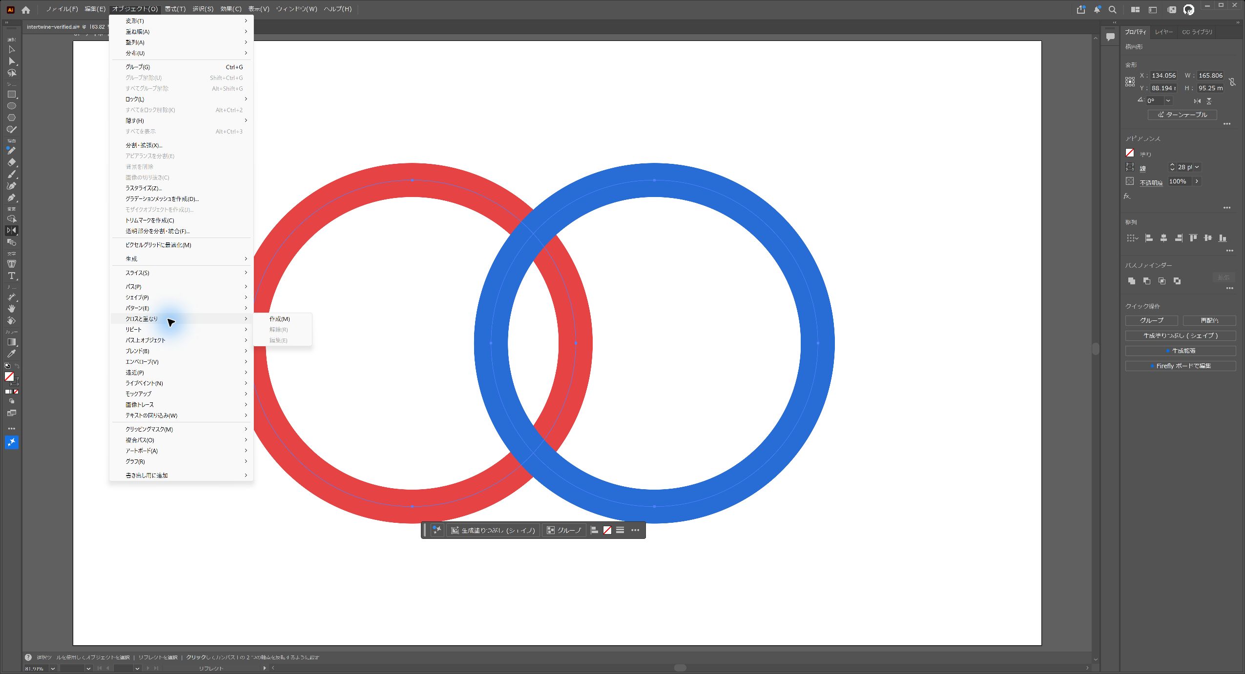
Task: Select the Eraser tool
Action: click(x=12, y=162)
